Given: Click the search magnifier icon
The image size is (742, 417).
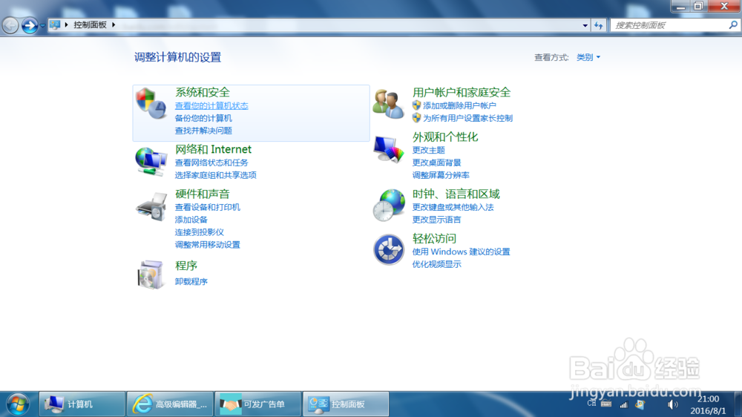Looking at the screenshot, I should 733,25.
